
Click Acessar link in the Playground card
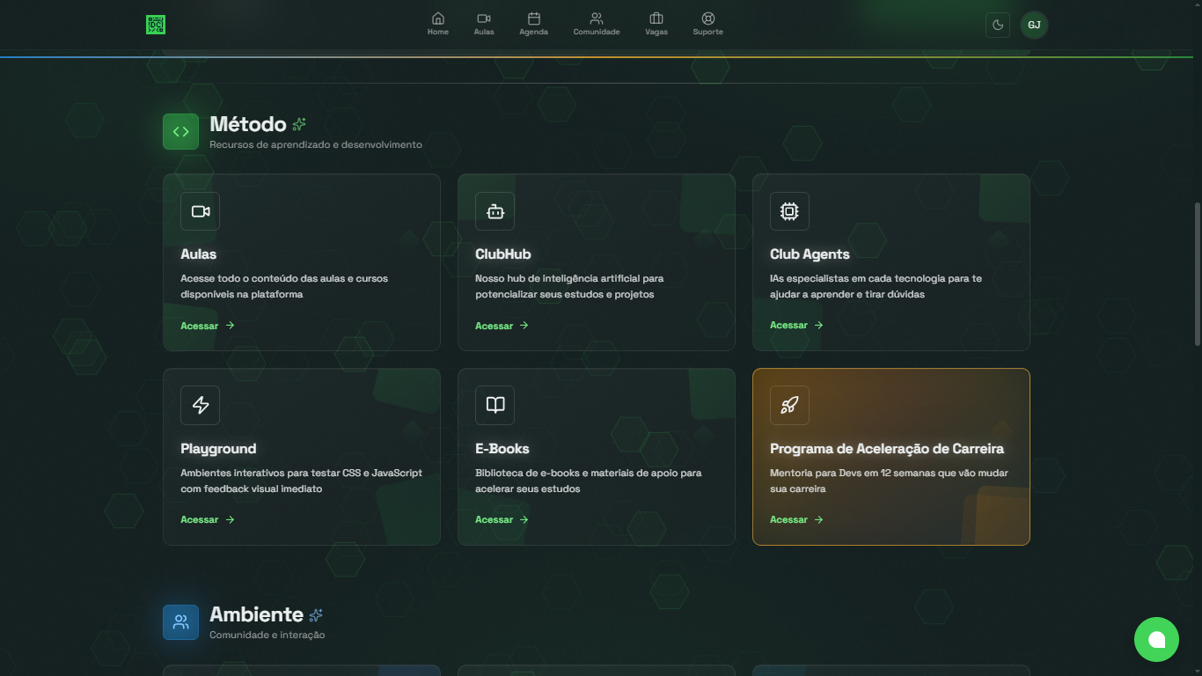click(208, 520)
